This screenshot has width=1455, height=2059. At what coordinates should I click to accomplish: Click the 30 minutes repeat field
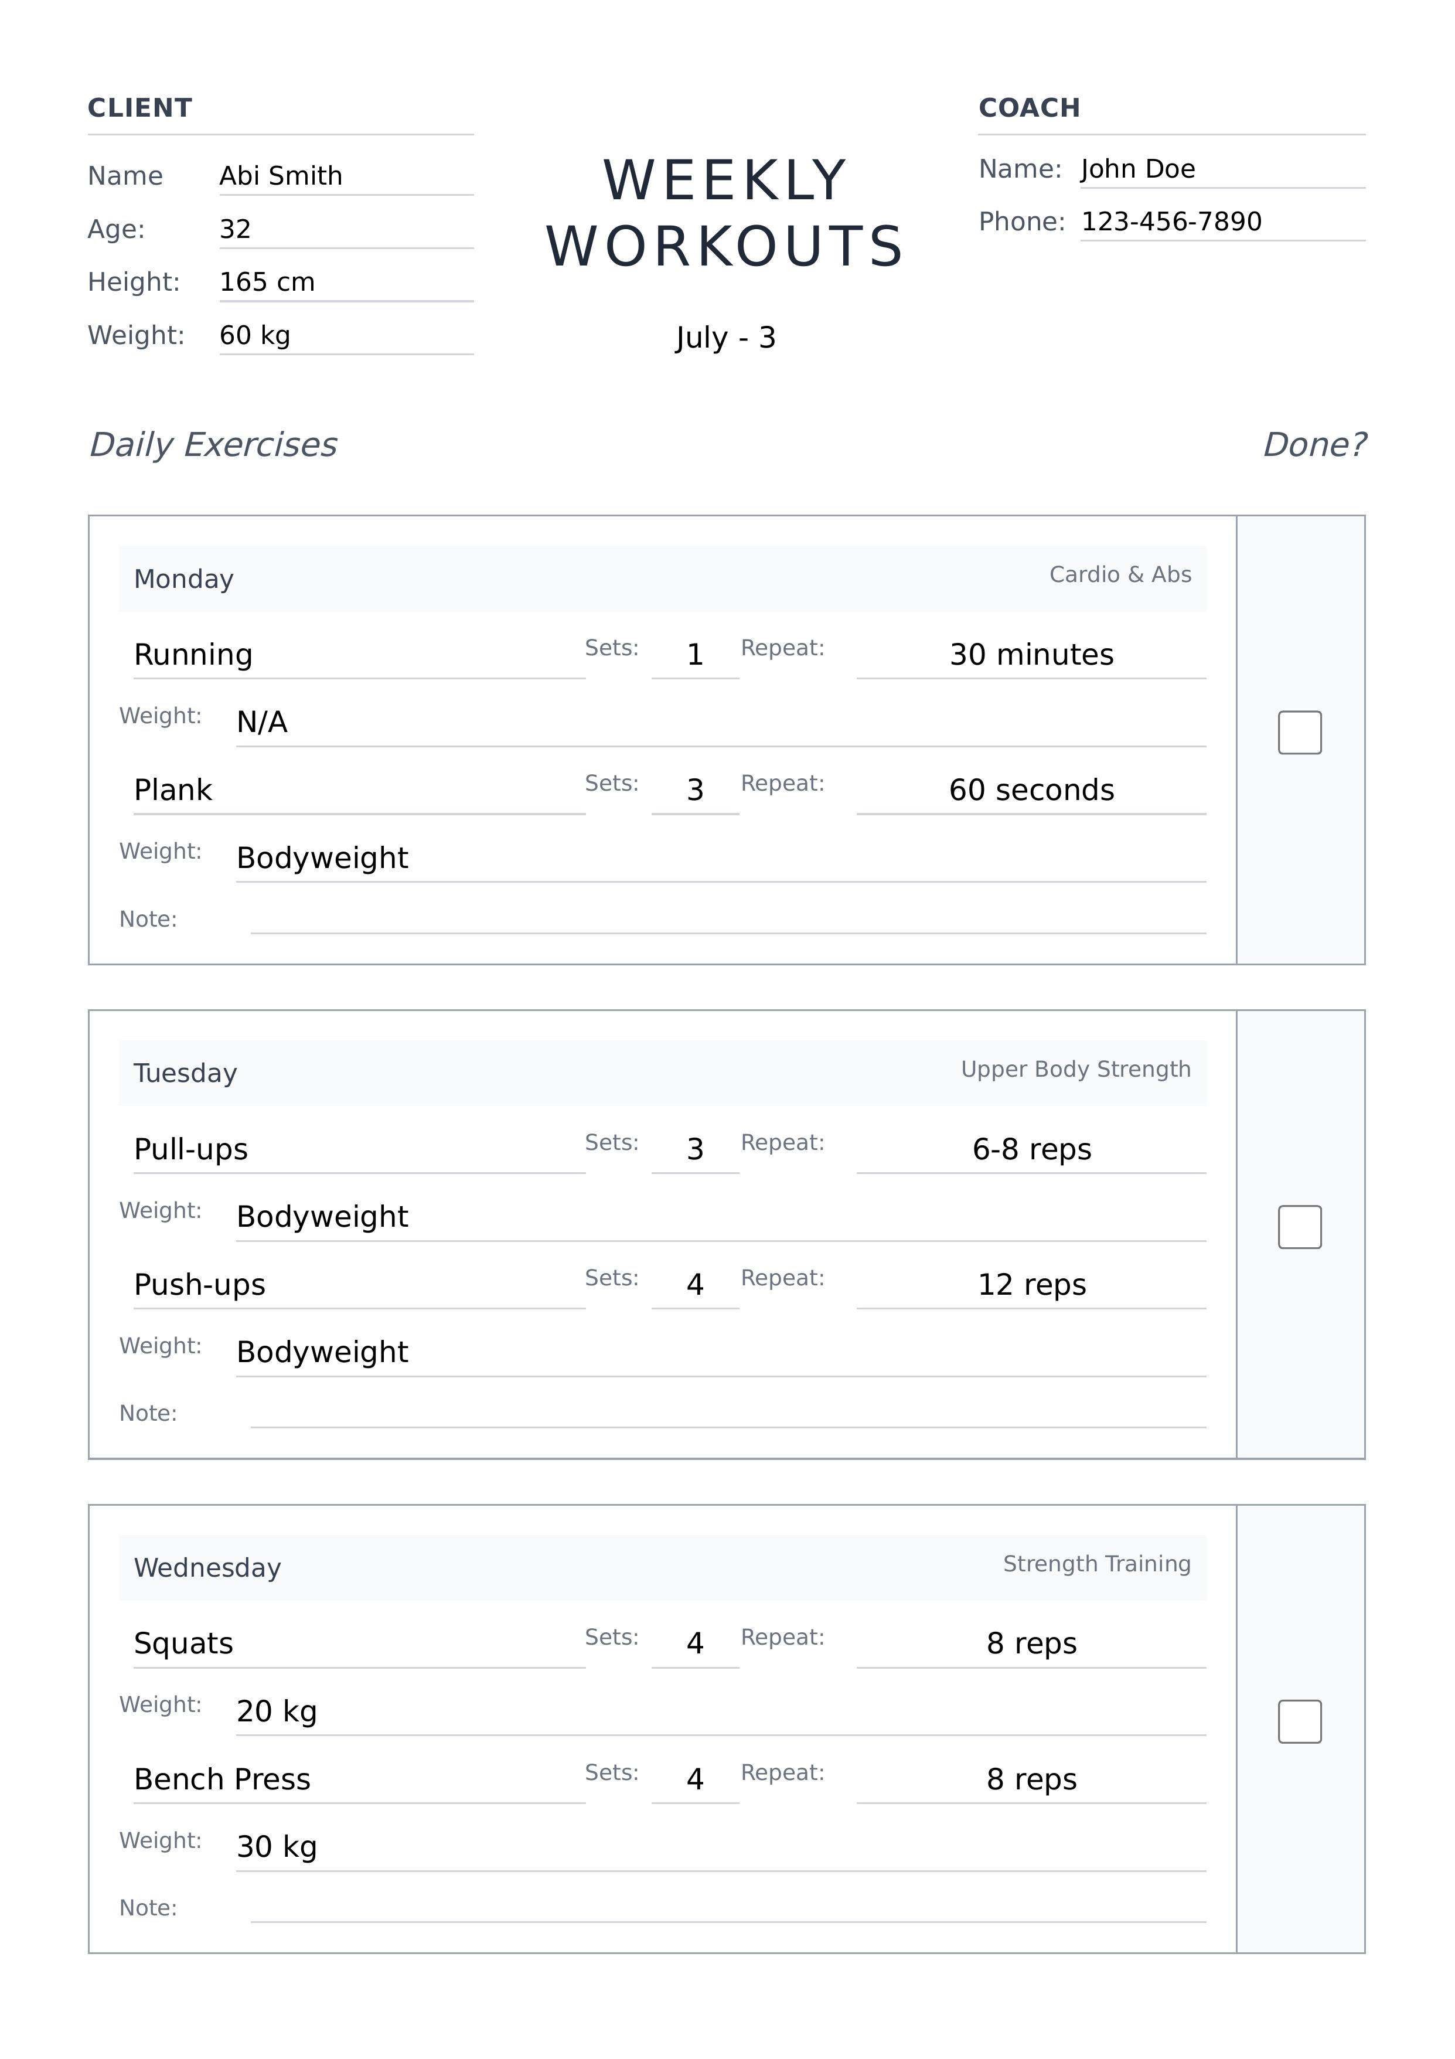pyautogui.click(x=1031, y=655)
